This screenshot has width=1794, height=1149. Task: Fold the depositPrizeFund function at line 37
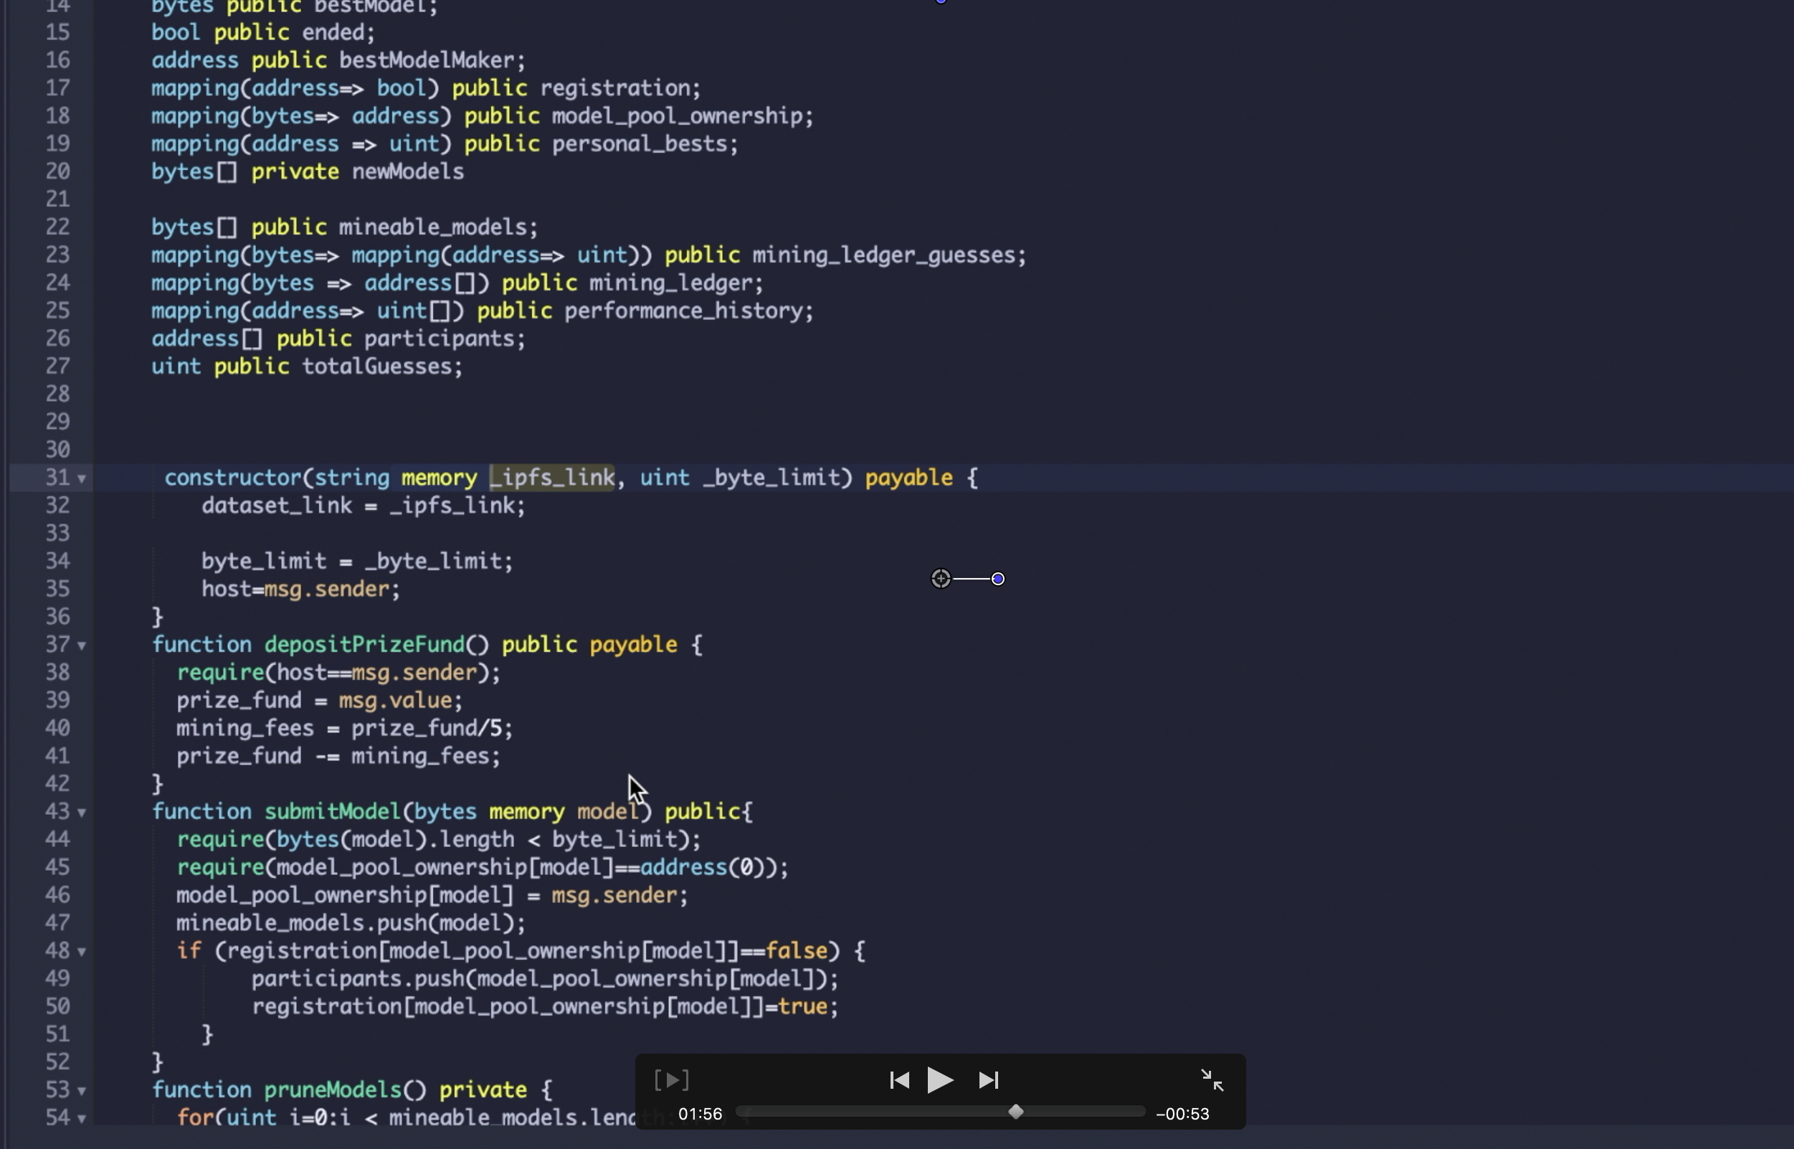point(82,646)
